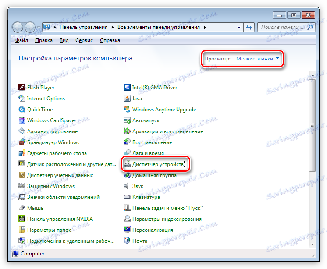Open the Вид menu

[x=64, y=40]
